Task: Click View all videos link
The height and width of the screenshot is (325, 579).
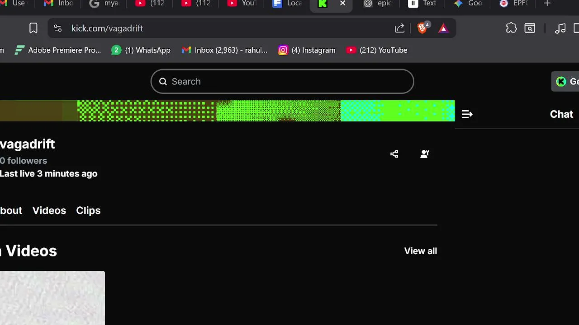Action: [421, 251]
